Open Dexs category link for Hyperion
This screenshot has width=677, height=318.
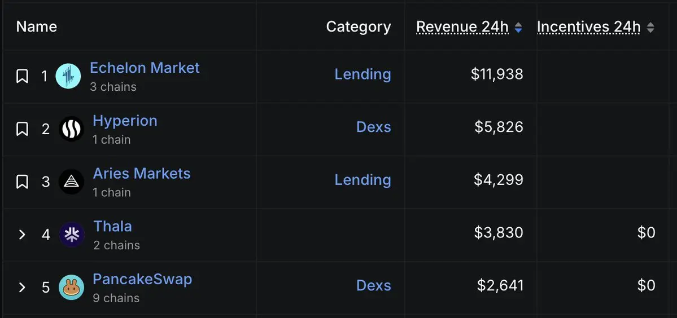point(373,127)
